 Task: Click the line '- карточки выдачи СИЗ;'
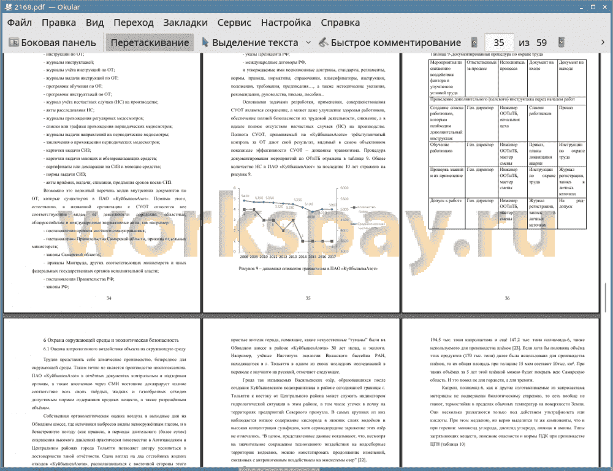coord(68,150)
